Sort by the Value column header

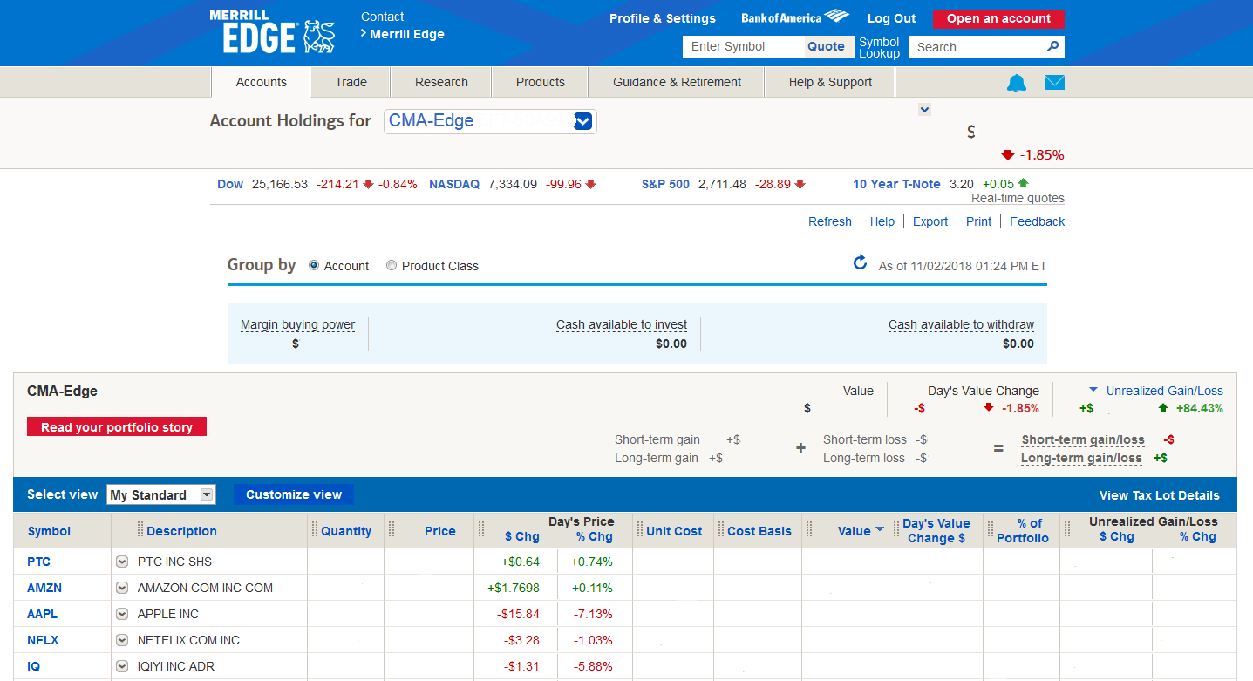click(x=854, y=531)
